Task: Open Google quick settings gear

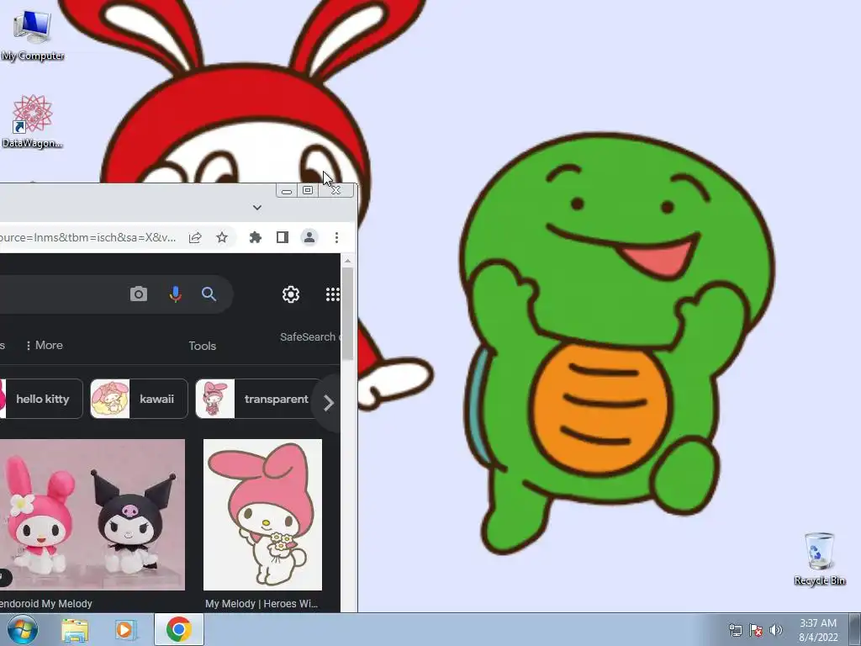Action: coord(290,294)
